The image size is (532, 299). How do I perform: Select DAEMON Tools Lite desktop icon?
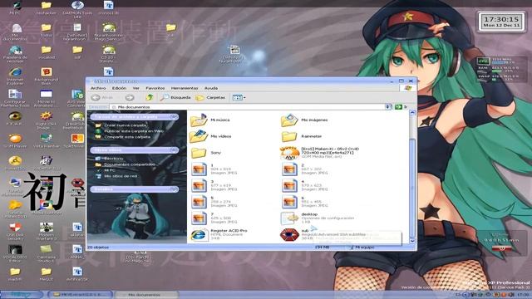(77, 9)
